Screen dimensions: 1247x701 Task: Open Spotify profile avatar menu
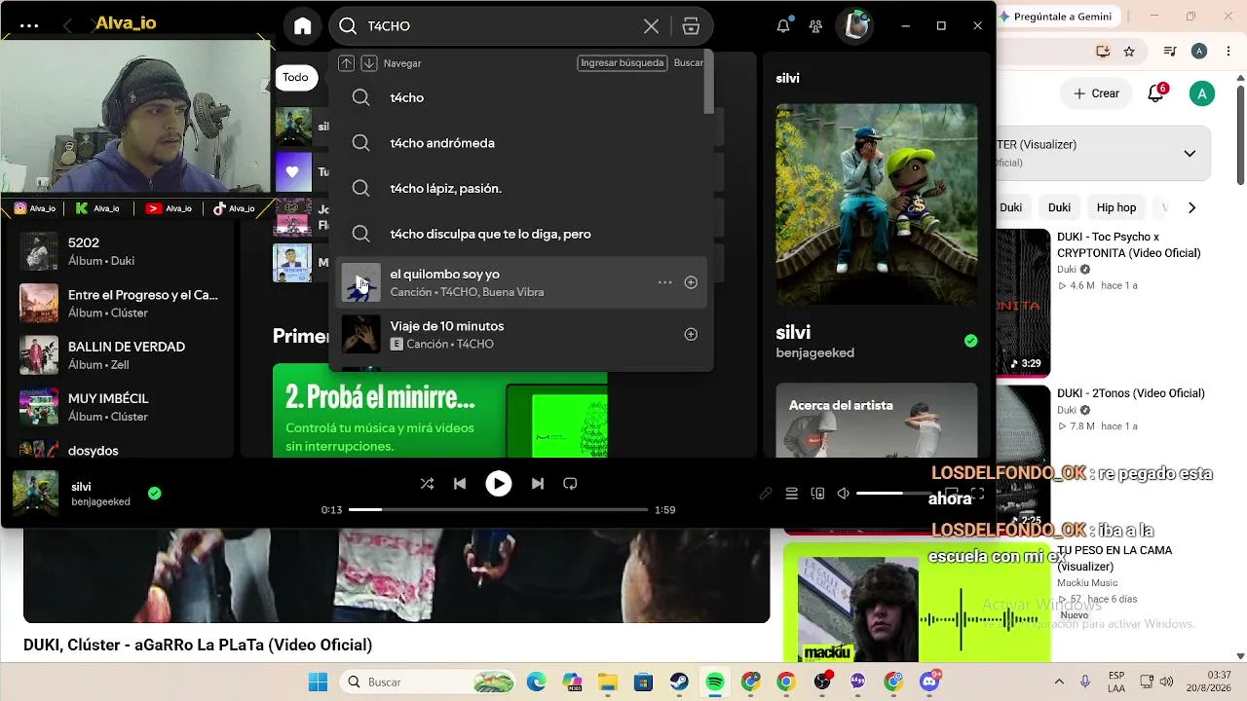(x=855, y=26)
